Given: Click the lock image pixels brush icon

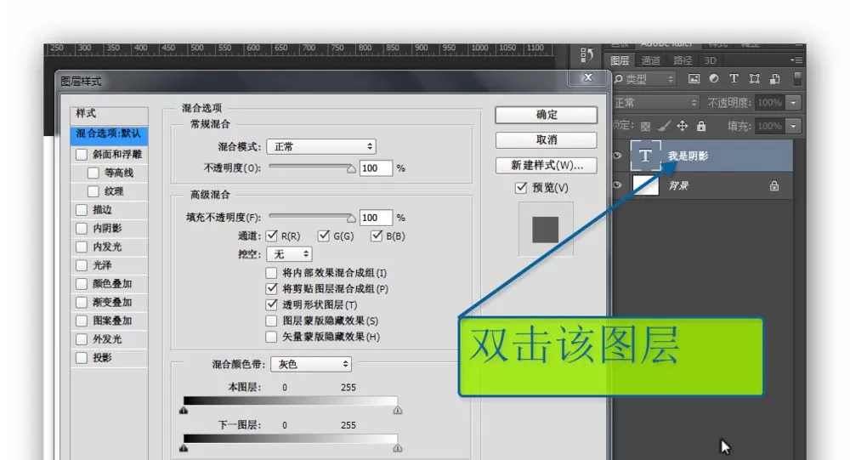Looking at the screenshot, I should (x=664, y=126).
